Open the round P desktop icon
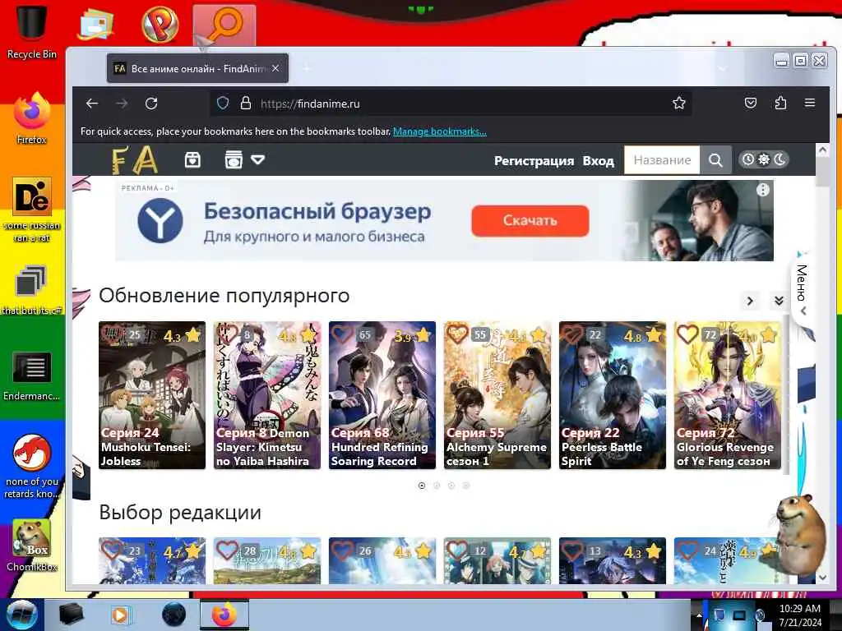The width and height of the screenshot is (842, 631). [x=160, y=24]
